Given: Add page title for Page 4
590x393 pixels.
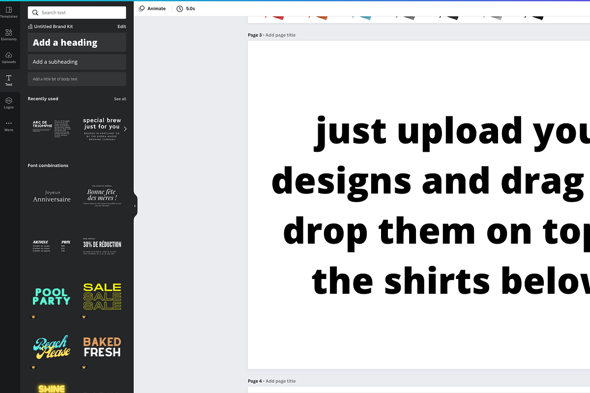Looking at the screenshot, I should [280, 381].
